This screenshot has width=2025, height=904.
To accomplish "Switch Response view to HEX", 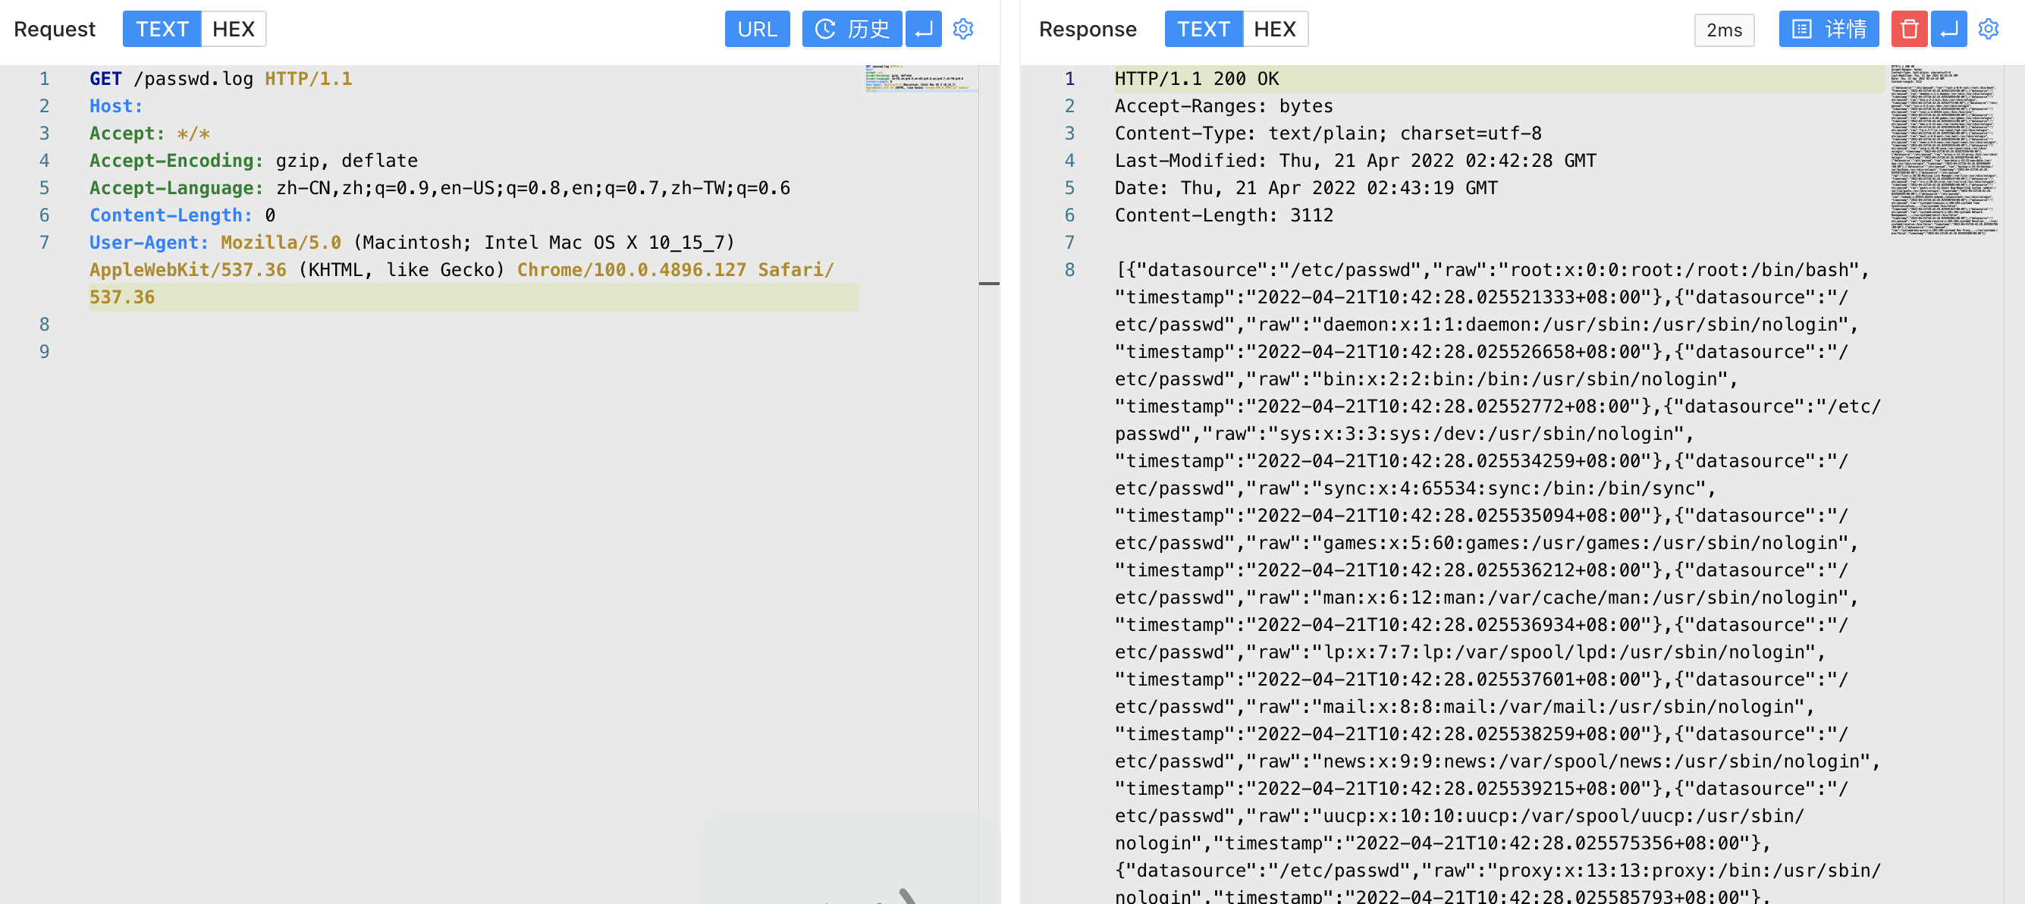I will tap(1274, 29).
